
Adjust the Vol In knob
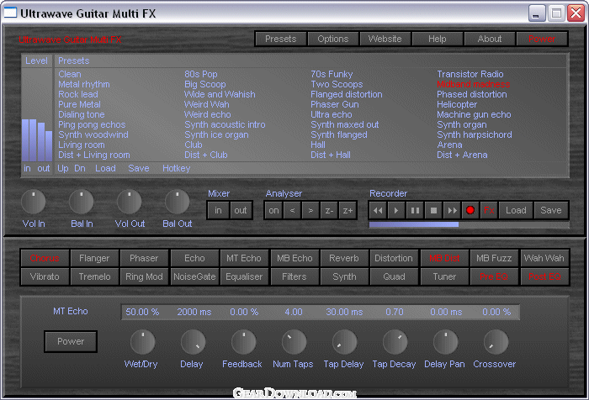[34, 202]
